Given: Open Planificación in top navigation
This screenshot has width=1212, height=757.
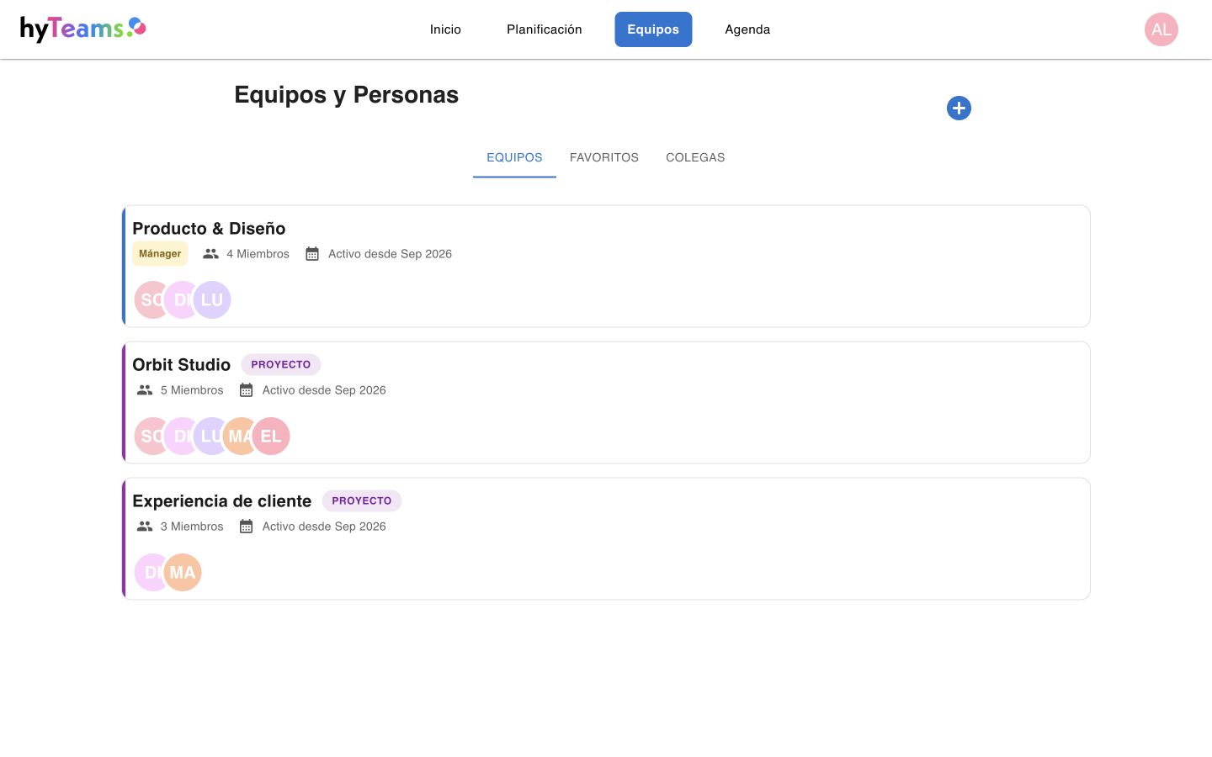Looking at the screenshot, I should tap(545, 29).
